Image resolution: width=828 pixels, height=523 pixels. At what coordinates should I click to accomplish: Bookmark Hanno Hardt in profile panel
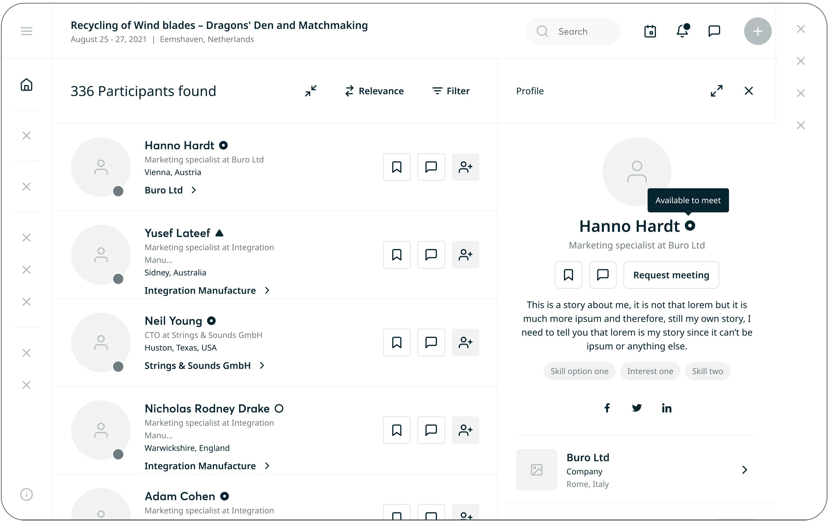[x=568, y=275]
